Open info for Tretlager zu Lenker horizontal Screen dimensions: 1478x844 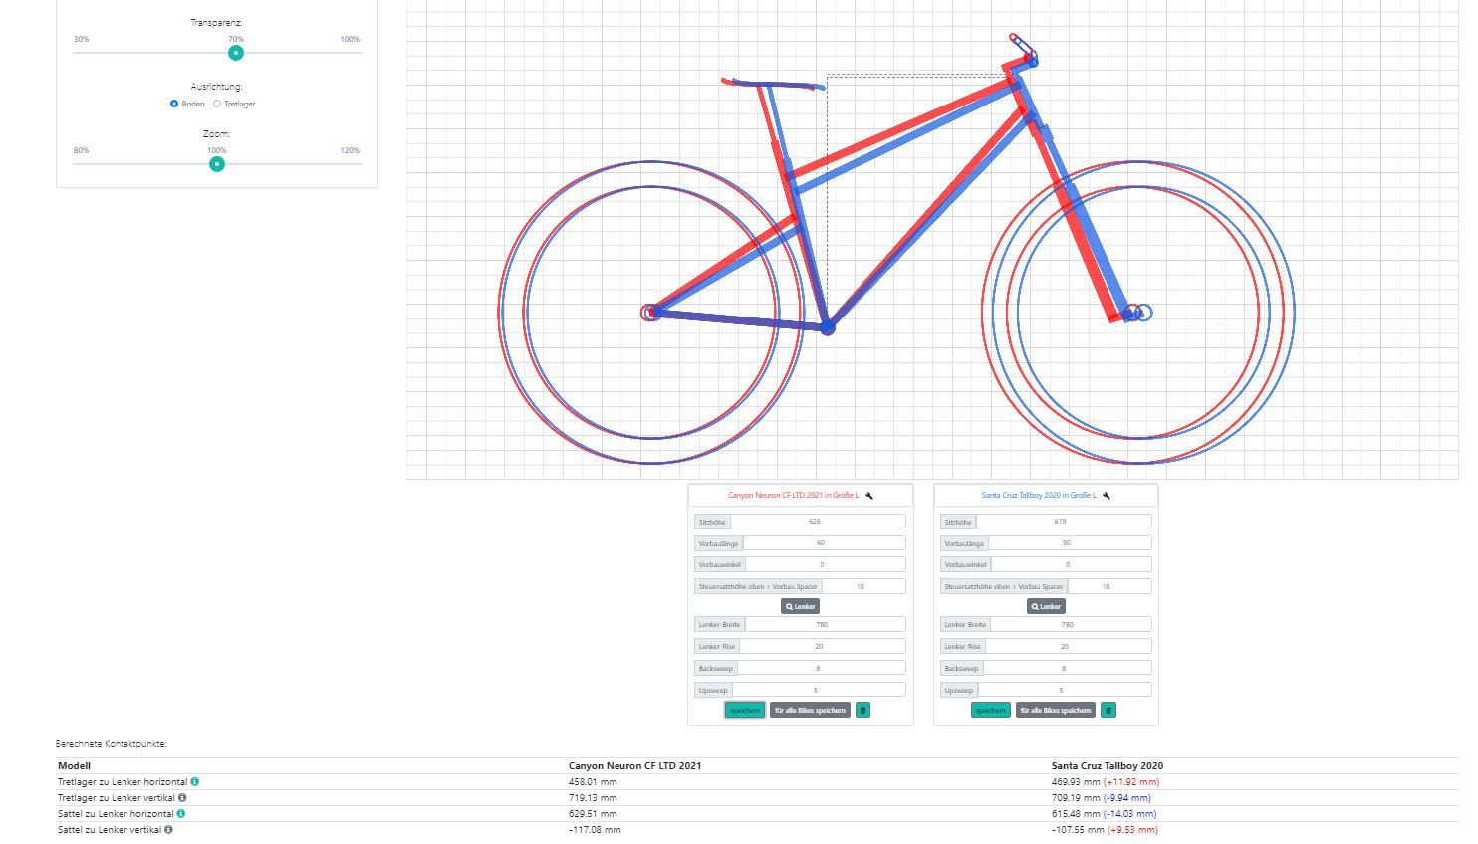[195, 782]
